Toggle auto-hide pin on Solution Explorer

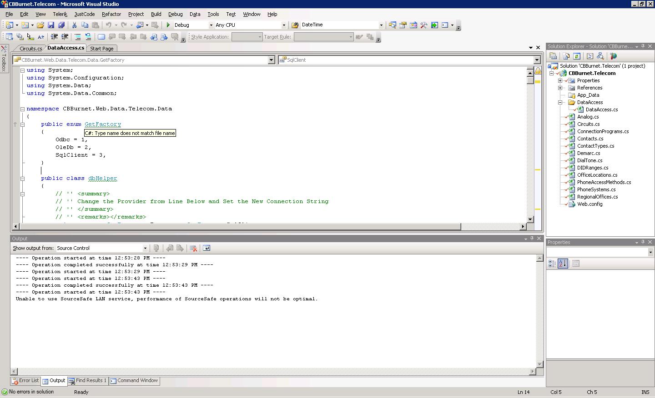click(643, 46)
